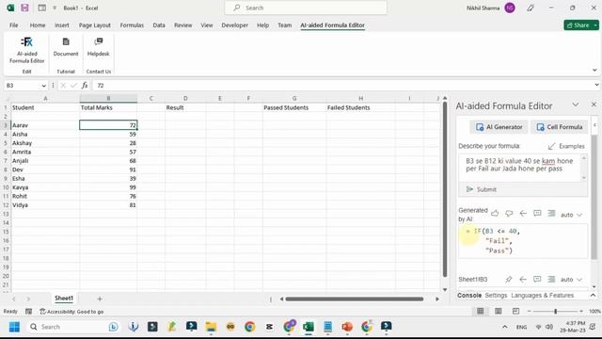Add a new sheet with plus icon
This screenshot has width=602, height=339.
(100, 299)
